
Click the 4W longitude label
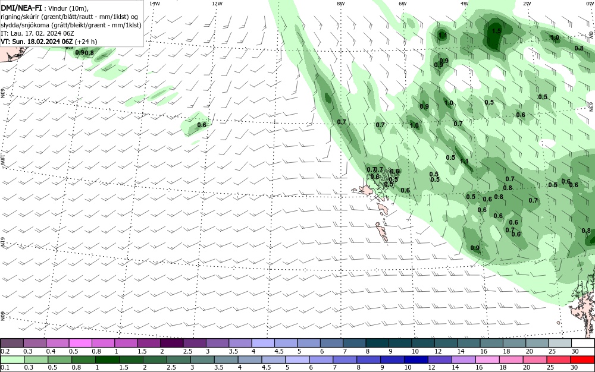coord(465,4)
